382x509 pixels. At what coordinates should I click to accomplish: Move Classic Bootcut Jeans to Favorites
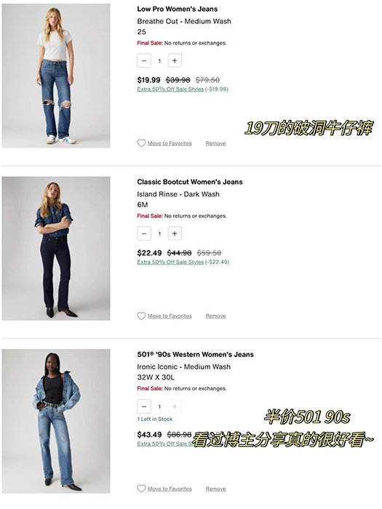click(x=170, y=316)
